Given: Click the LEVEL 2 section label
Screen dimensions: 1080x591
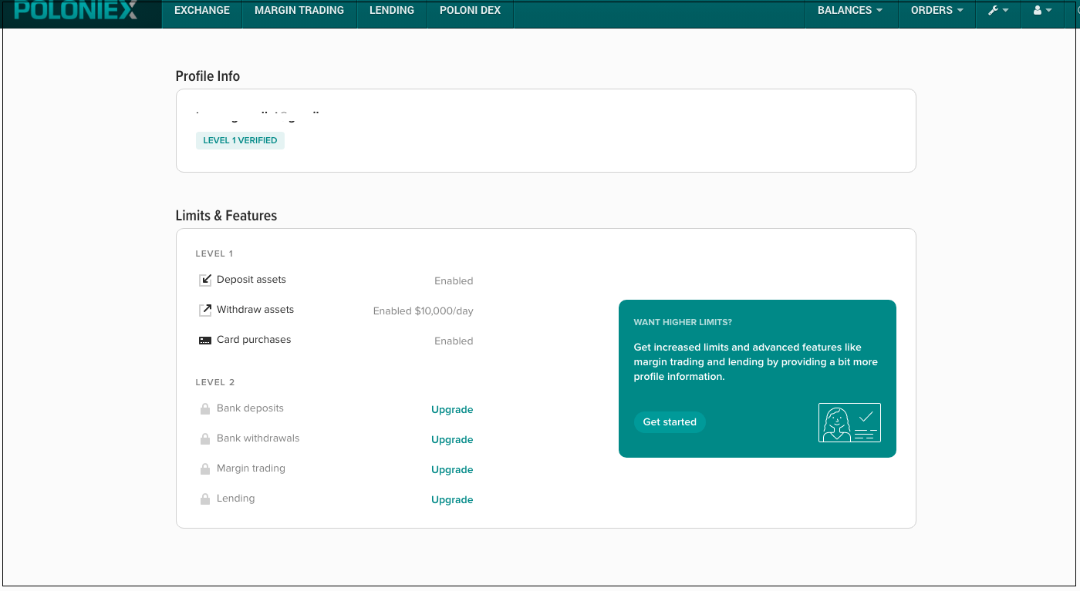Looking at the screenshot, I should tap(215, 382).
